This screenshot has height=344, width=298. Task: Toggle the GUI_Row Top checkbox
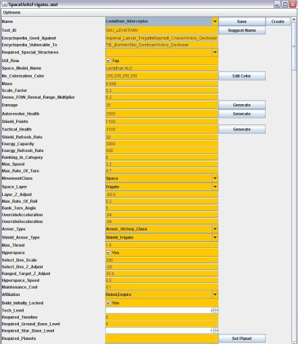109,61
